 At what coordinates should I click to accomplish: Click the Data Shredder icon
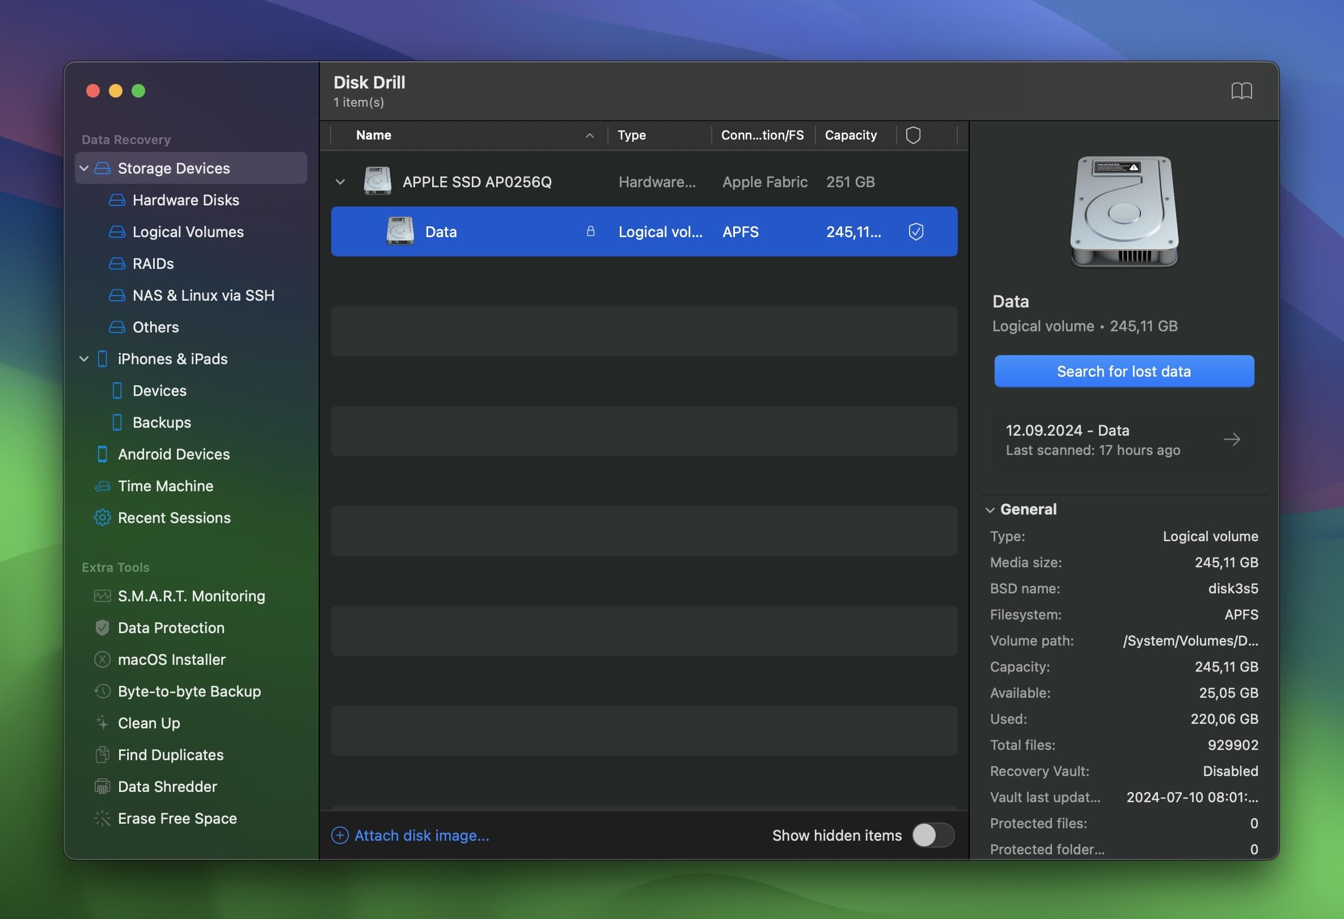click(103, 787)
